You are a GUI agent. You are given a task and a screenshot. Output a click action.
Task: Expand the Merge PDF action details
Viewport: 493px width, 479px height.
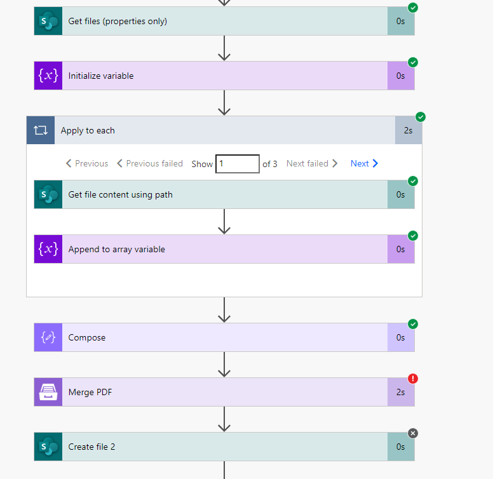click(222, 392)
